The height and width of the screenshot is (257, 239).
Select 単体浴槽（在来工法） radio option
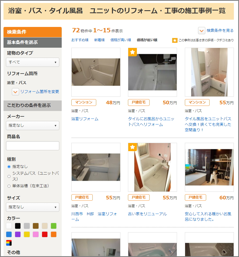[9, 186]
